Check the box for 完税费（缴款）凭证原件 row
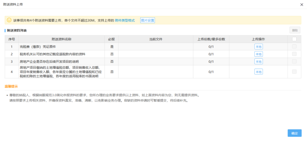 pos(294,47)
